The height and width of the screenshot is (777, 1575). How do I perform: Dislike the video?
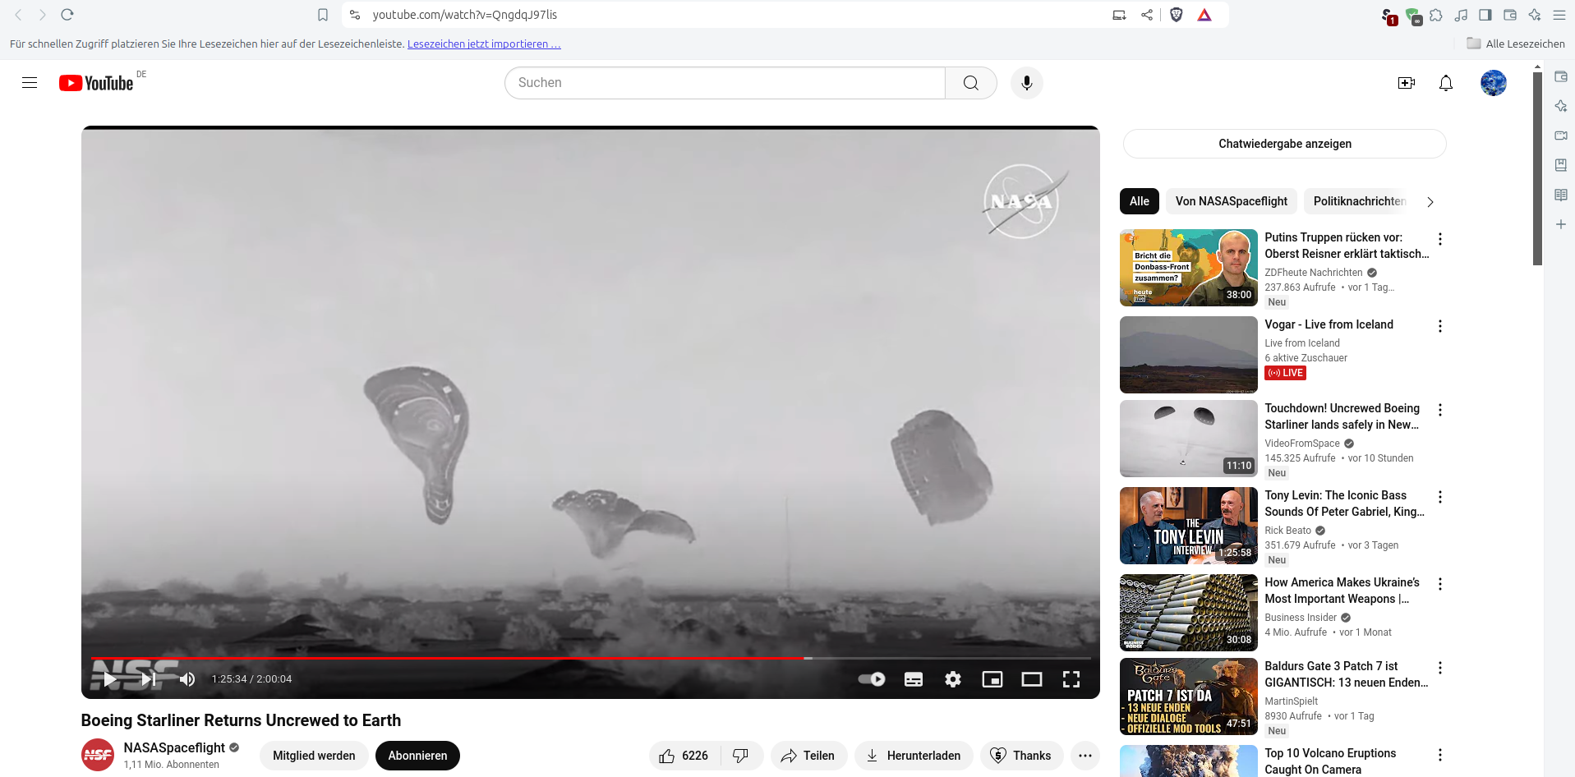(741, 756)
